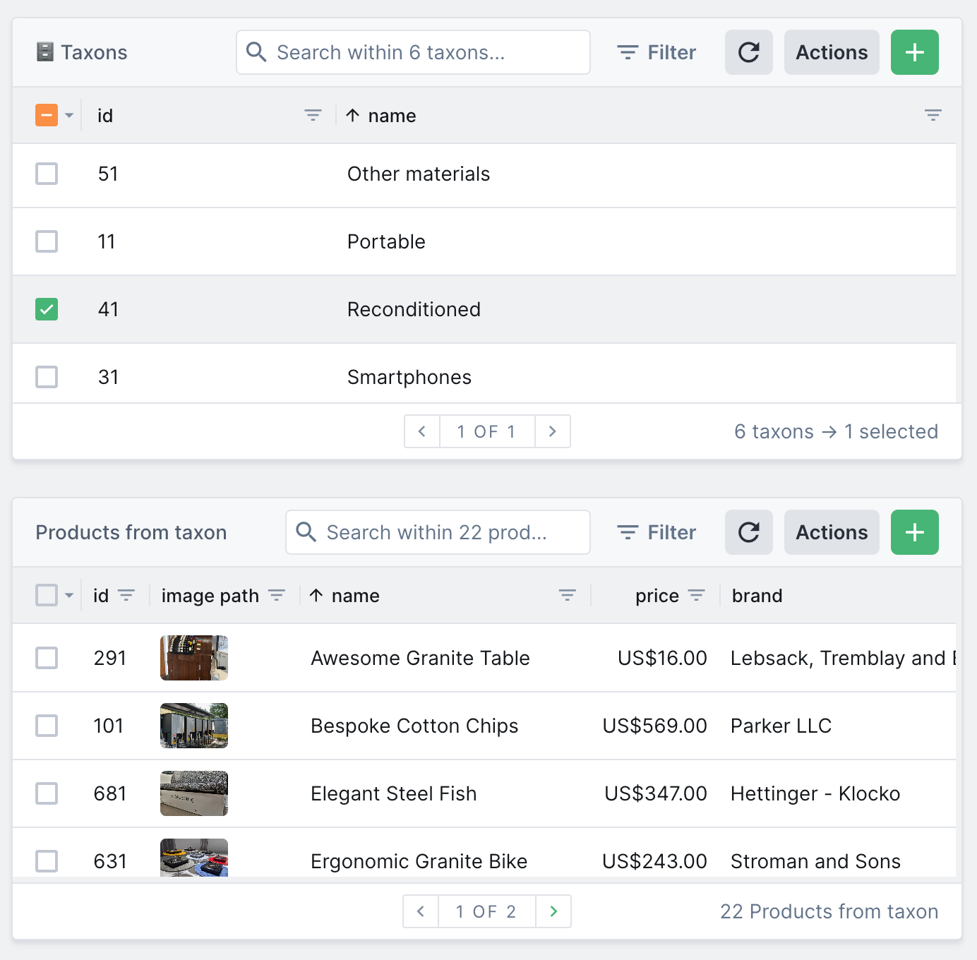Open filter icon on image path column
The height and width of the screenshot is (960, 977).
(277, 595)
